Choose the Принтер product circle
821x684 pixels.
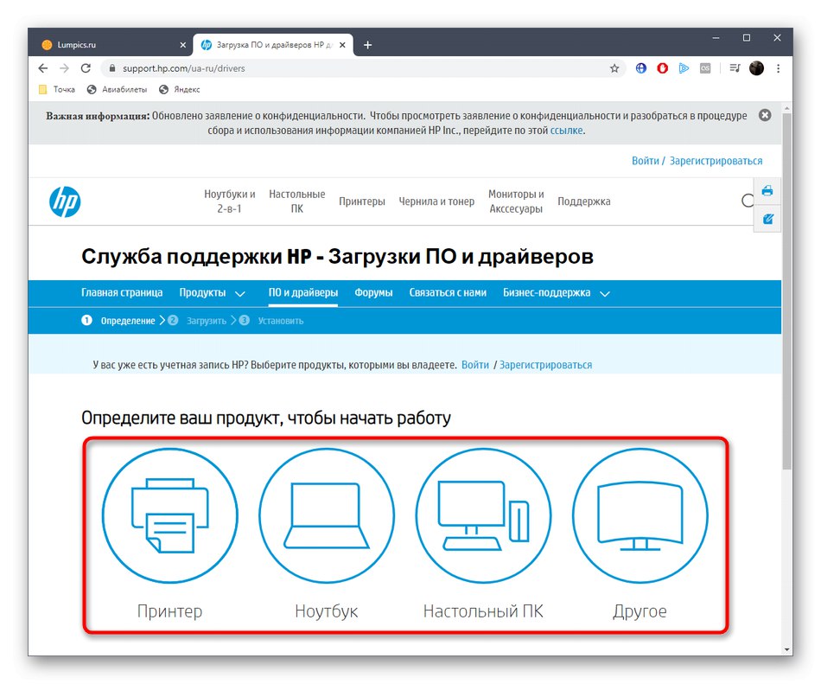tap(169, 516)
